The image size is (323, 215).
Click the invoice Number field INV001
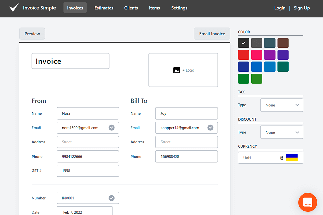[x=88, y=198]
